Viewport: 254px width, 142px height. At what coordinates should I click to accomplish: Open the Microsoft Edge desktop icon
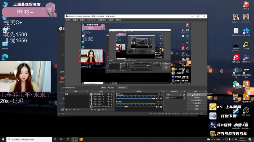tap(5, 57)
